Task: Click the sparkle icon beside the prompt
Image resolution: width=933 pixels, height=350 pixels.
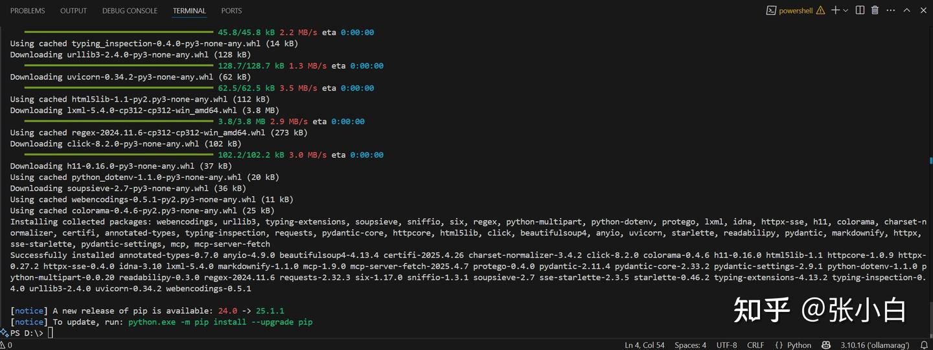Action: [x=5, y=333]
